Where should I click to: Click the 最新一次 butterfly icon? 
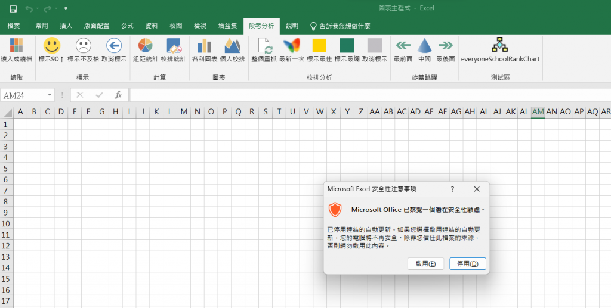[291, 45]
